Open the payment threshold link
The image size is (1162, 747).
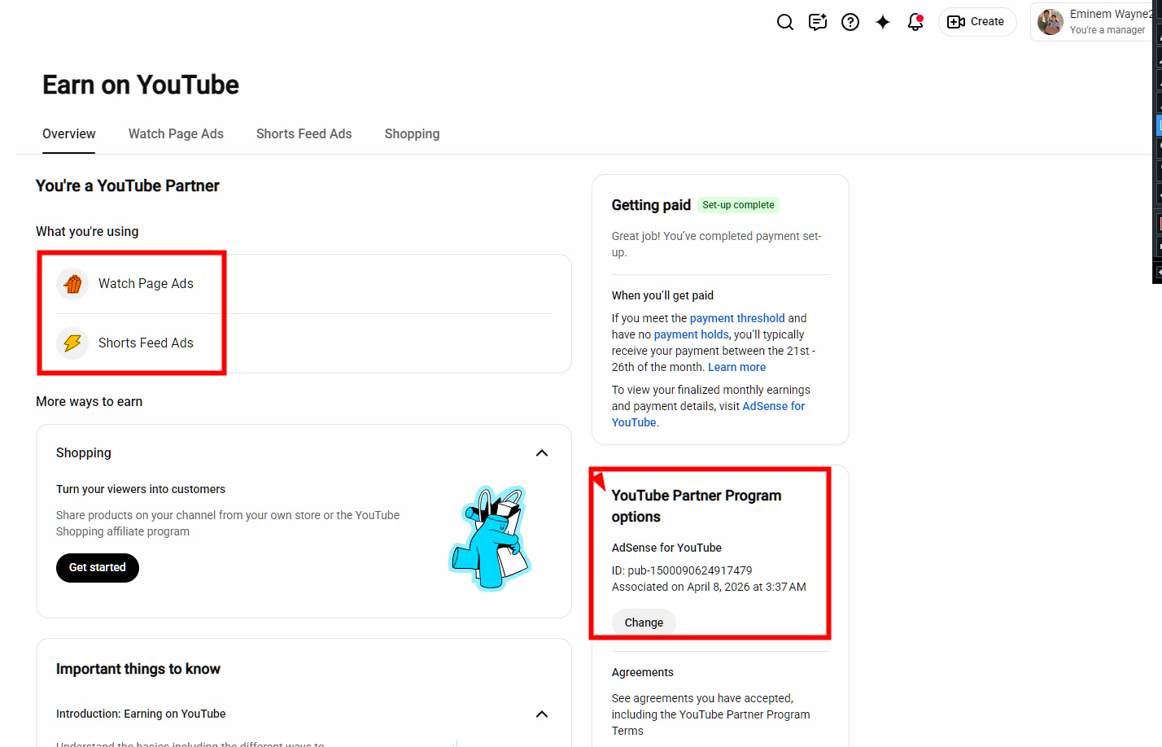pos(737,318)
